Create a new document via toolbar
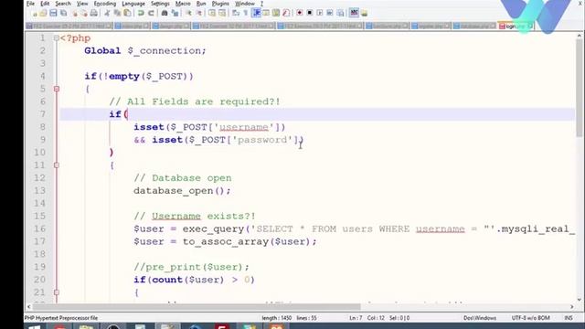Image resolution: width=585 pixels, height=329 pixels. pos(35,13)
